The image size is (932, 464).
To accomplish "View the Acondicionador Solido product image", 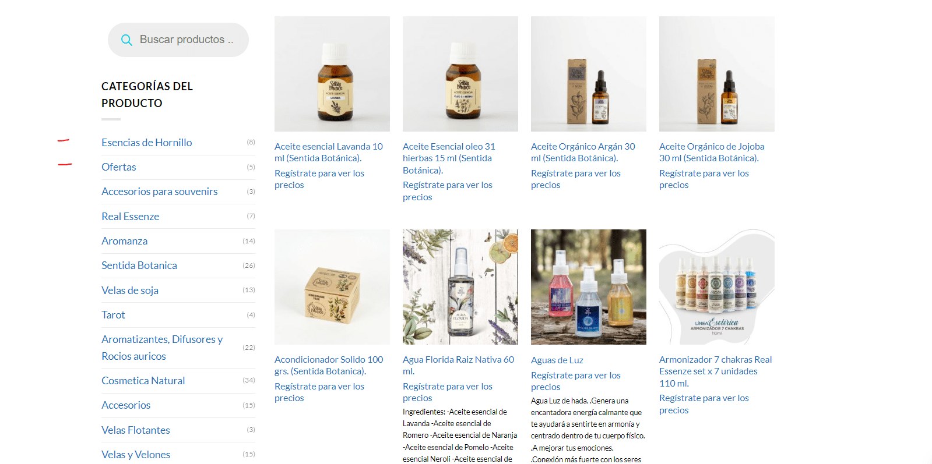I will (332, 287).
